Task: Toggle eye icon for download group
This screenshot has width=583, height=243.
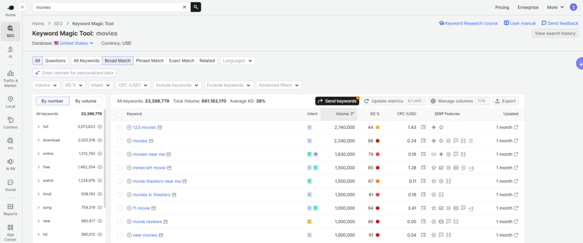Action: (100, 140)
